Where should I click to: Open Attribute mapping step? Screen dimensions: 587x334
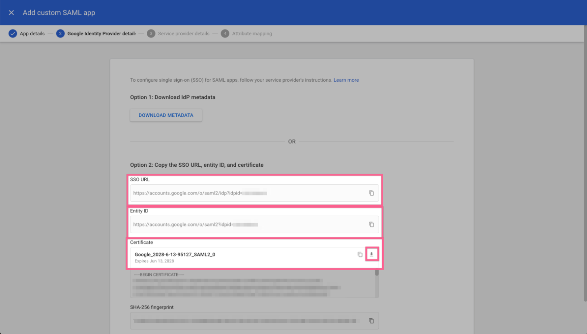[x=246, y=34]
